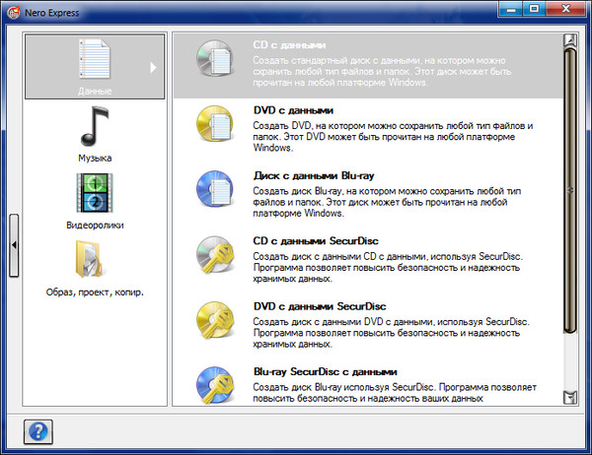The image size is (592, 455).
Task: Open the Видеоролики film strip icon
Action: [x=94, y=194]
